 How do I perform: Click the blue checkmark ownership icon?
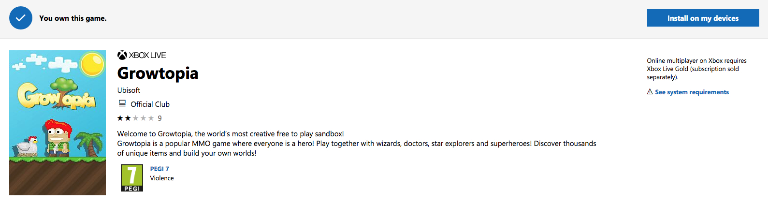(21, 18)
